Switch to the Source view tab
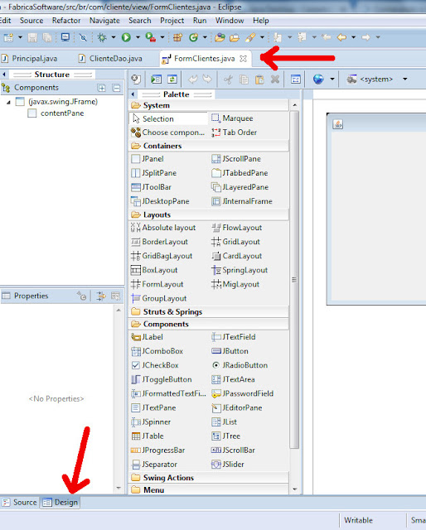The height and width of the screenshot is (530, 426). click(20, 503)
